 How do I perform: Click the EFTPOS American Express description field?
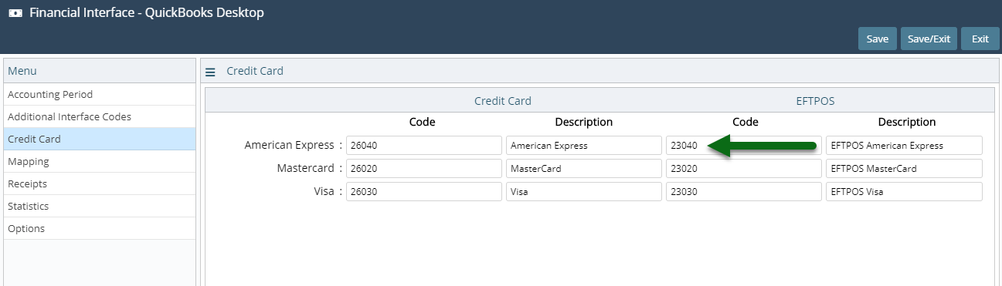tap(904, 145)
